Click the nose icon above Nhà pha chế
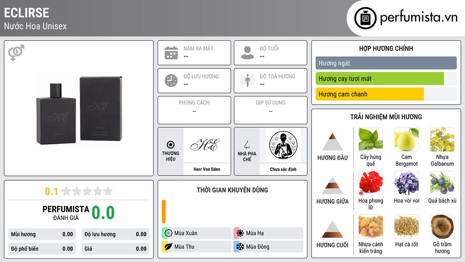Image resolution: width=465 pixels, height=262 pixels. pos(247,145)
